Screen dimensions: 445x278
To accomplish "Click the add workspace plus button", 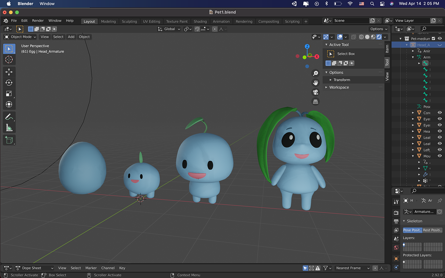I will [306, 21].
